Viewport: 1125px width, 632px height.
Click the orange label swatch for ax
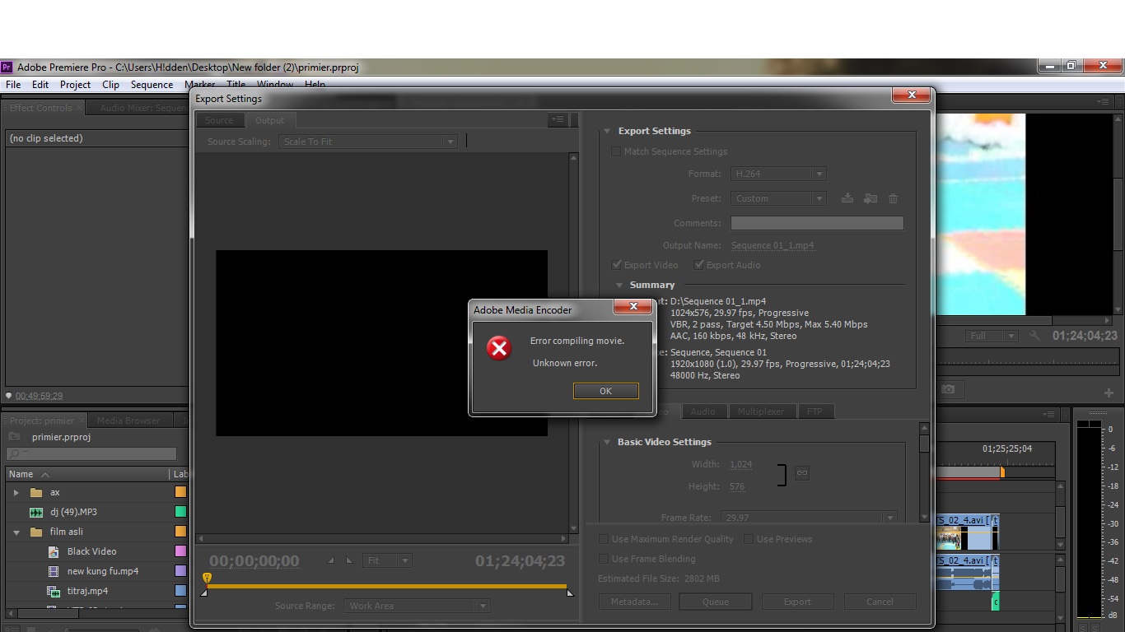(180, 492)
